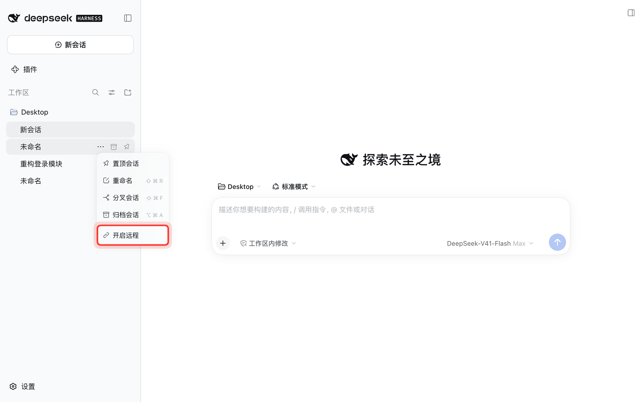Collapse the Desktop workspace folder
The width and height of the screenshot is (644, 402).
(x=29, y=112)
